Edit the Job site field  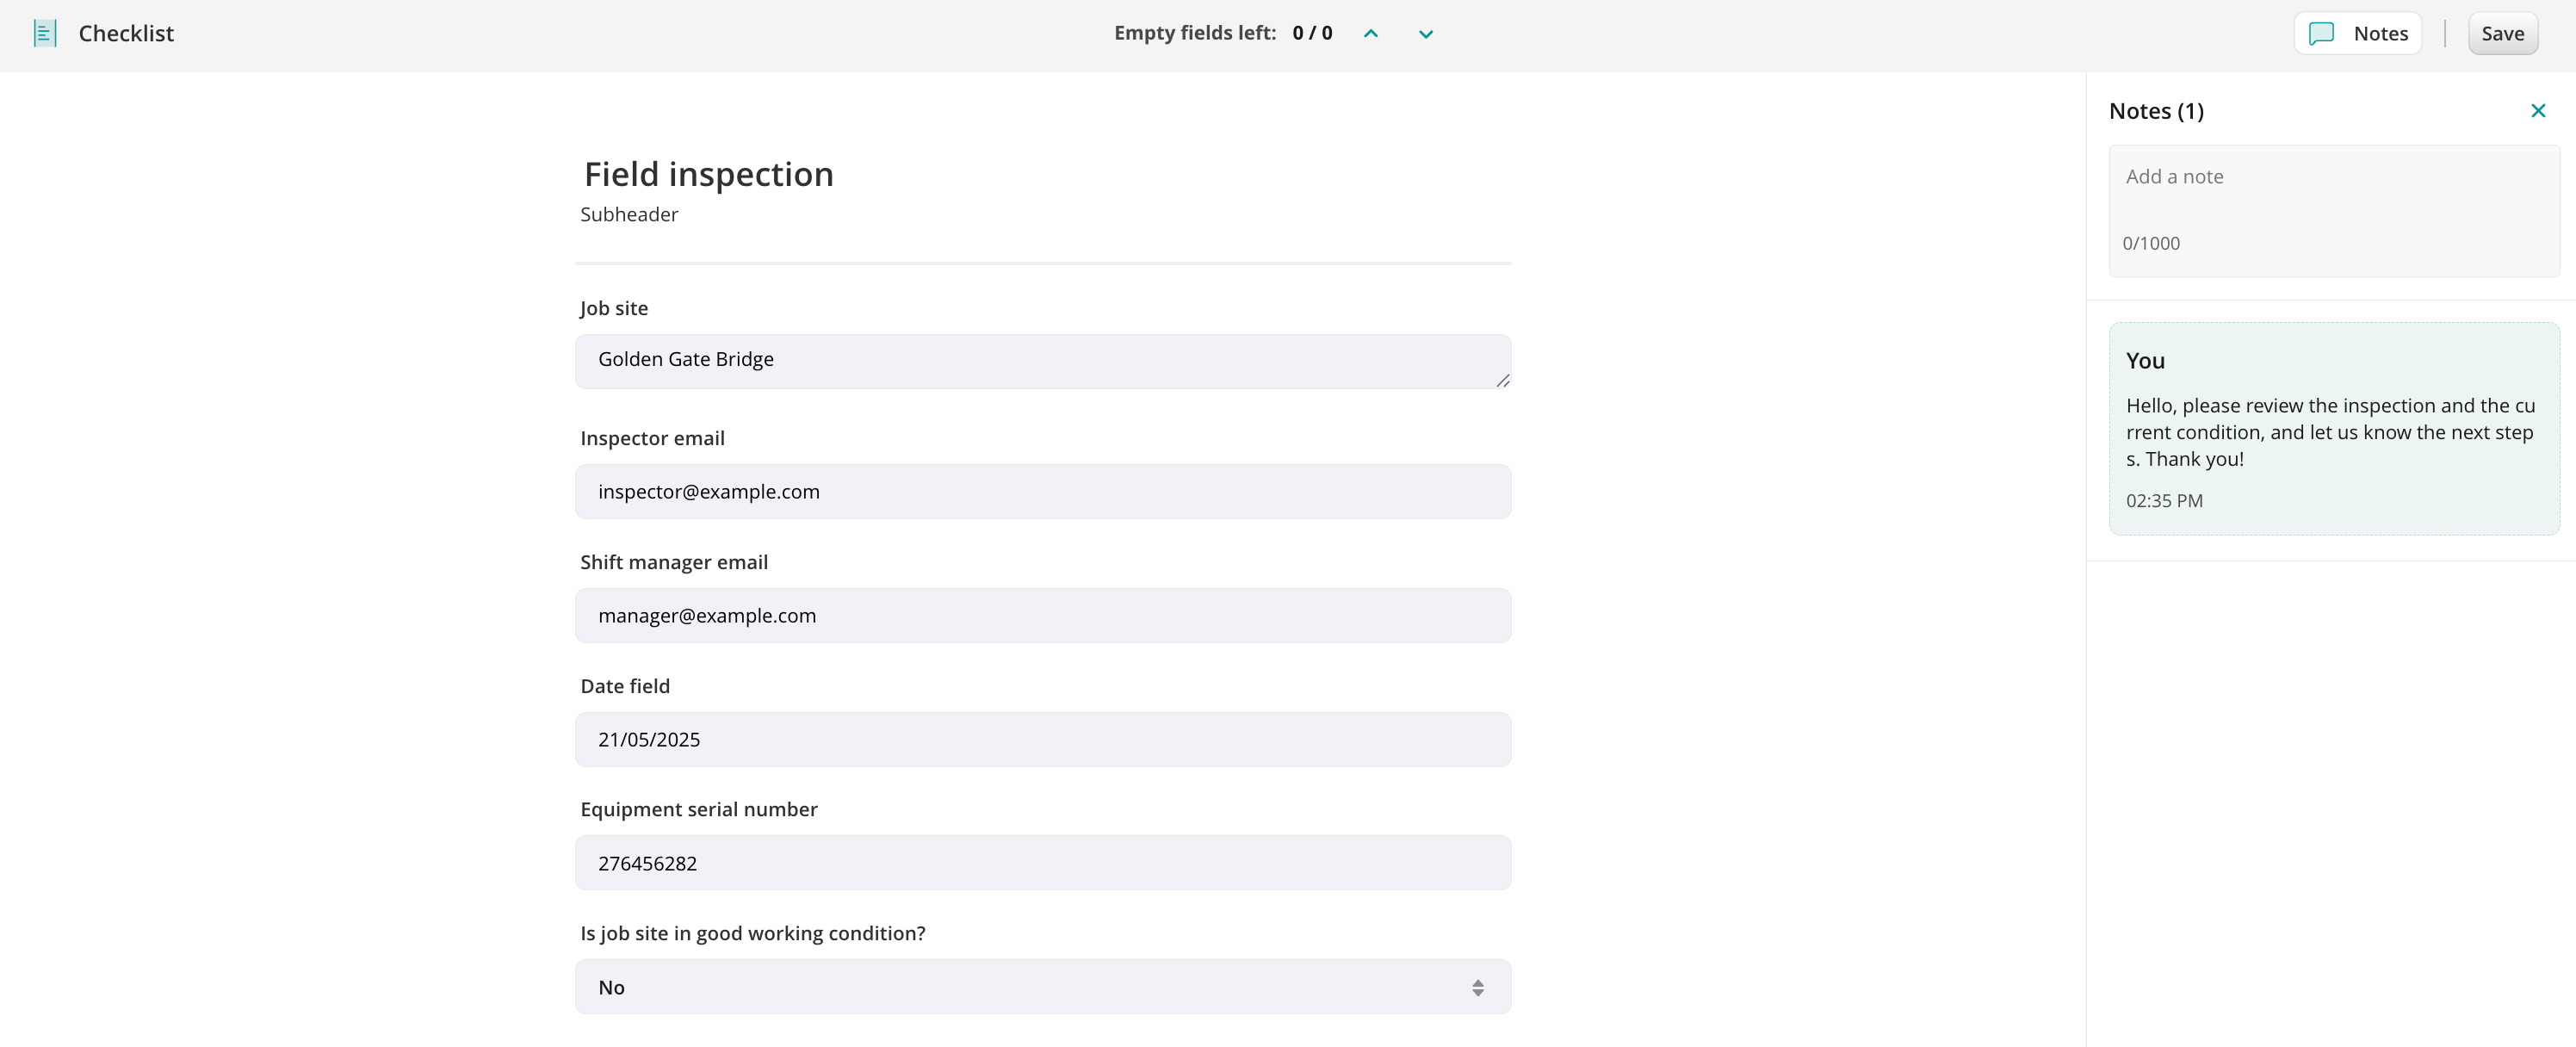point(1042,361)
